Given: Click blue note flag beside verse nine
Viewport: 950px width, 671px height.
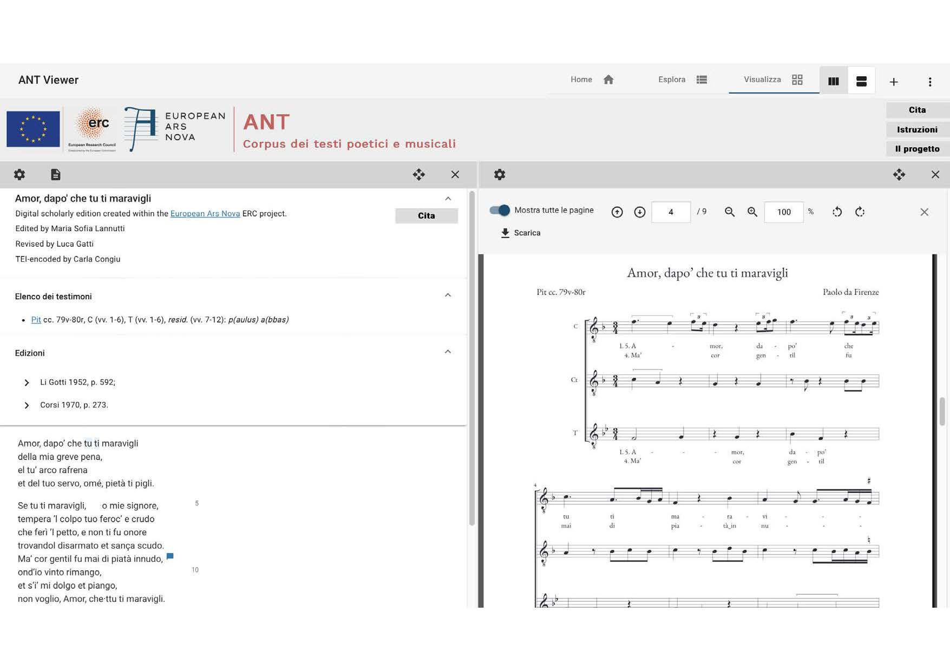Looking at the screenshot, I should click(170, 556).
